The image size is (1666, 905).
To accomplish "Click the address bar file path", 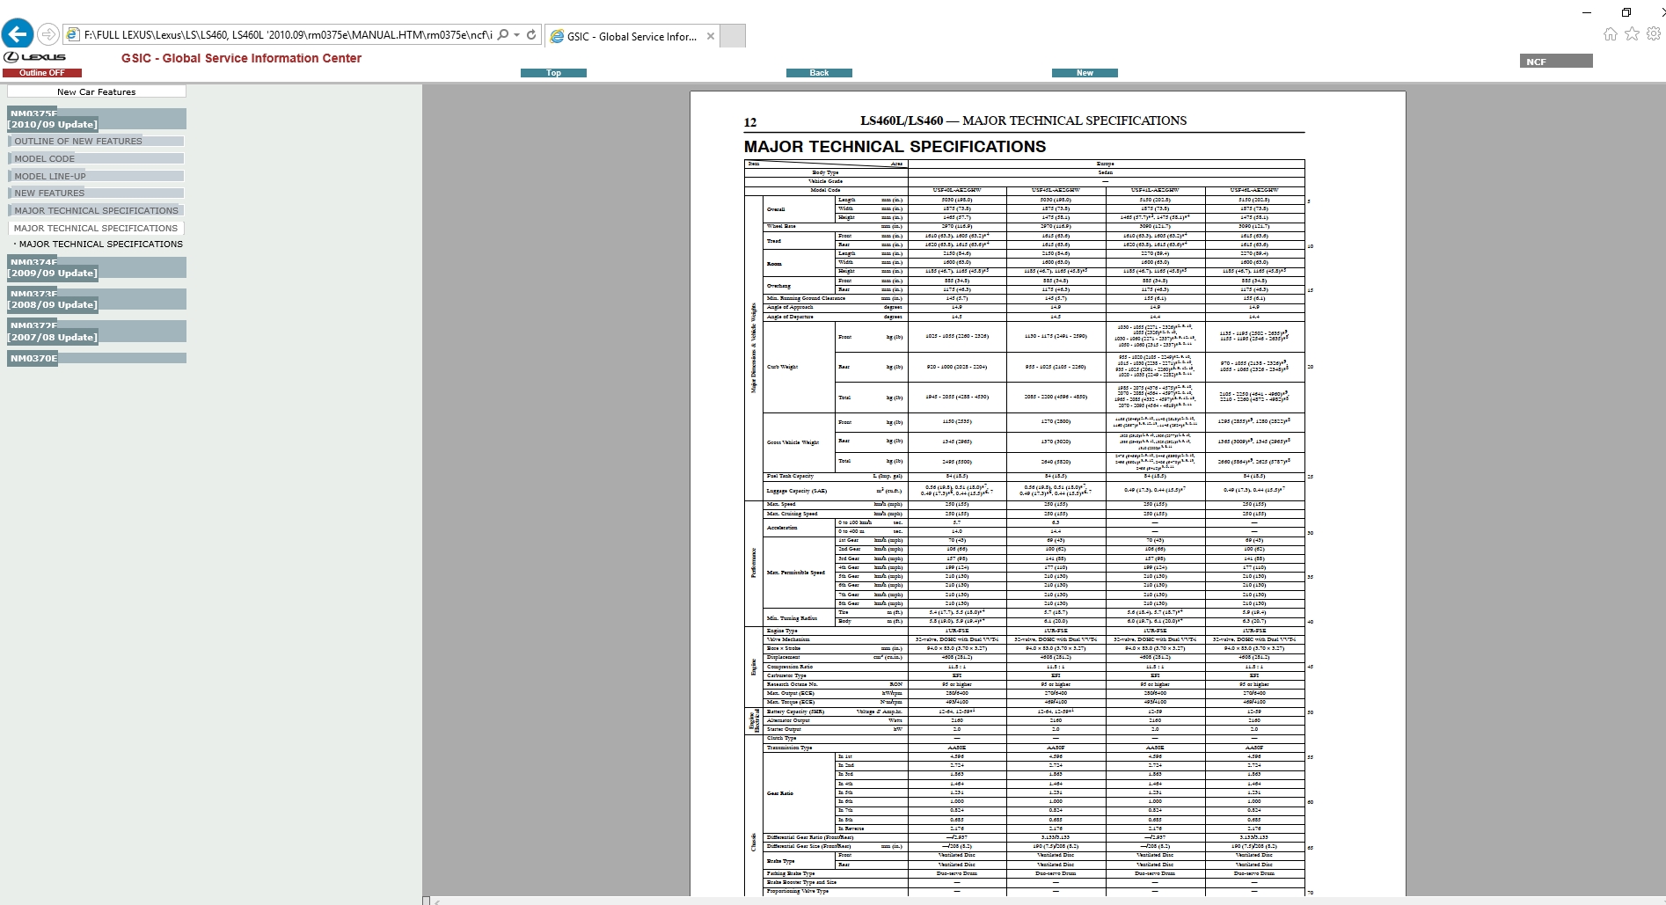I will click(289, 35).
